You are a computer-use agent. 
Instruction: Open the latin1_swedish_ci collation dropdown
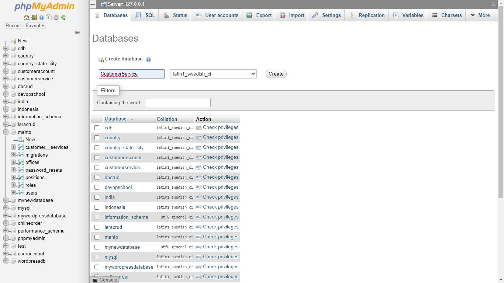(x=213, y=74)
